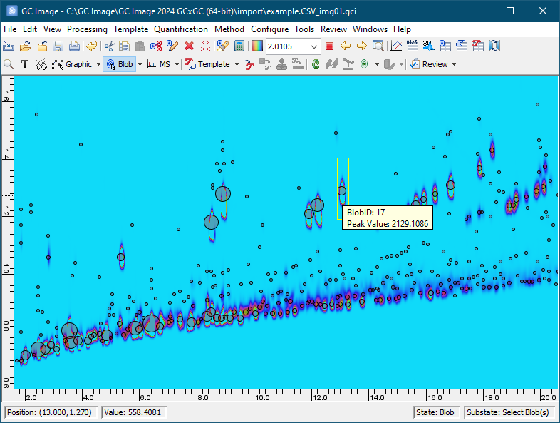Click the Cut scissors icon
This screenshot has height=423, width=560.
(x=109, y=46)
